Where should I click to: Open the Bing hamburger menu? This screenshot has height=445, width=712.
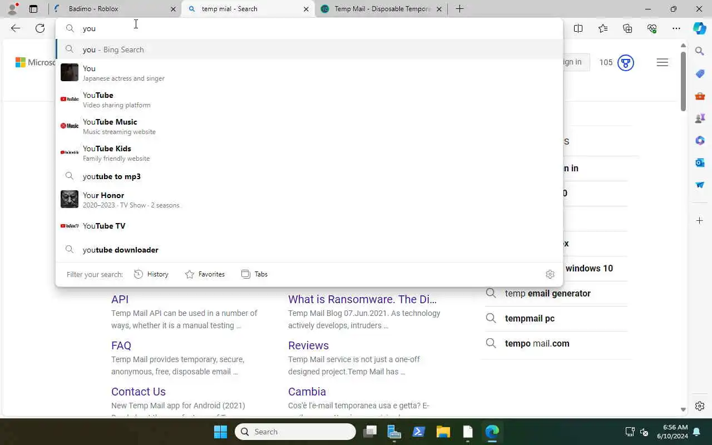pyautogui.click(x=662, y=62)
